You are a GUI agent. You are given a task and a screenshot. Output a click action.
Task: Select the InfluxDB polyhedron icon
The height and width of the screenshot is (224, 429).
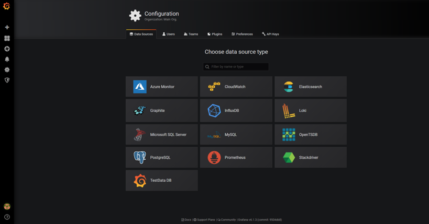[x=214, y=111]
